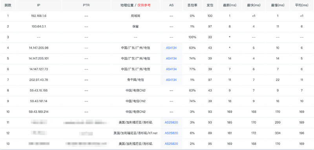The image size is (314, 150).
Task: Click the 77% packet loss cell
Action: 192,69
